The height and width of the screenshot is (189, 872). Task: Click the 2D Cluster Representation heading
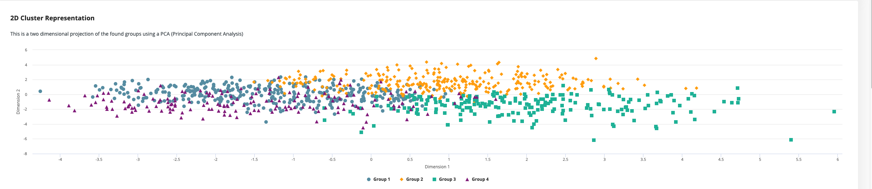[52, 18]
